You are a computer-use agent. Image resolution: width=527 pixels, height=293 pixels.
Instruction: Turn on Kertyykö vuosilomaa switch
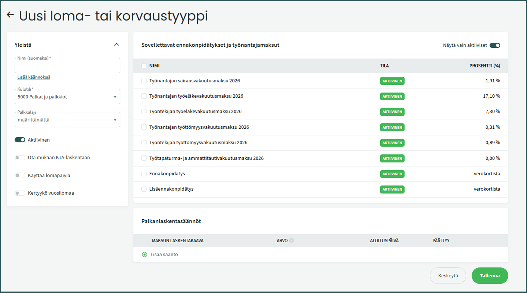(20, 193)
